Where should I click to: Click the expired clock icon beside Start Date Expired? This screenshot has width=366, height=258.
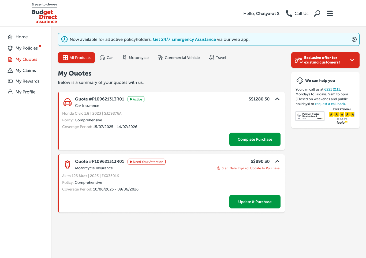click(x=219, y=168)
